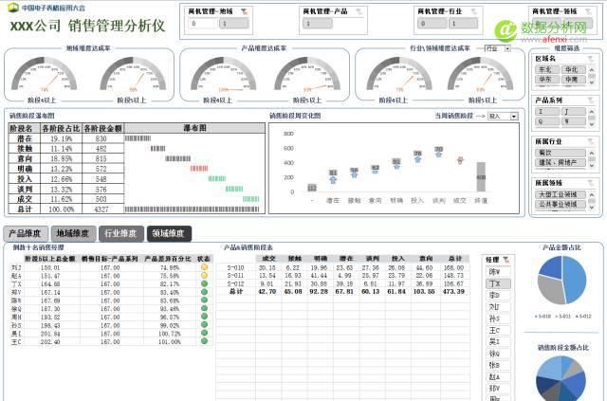Clear filter icon on 经理 slicer

506,260
